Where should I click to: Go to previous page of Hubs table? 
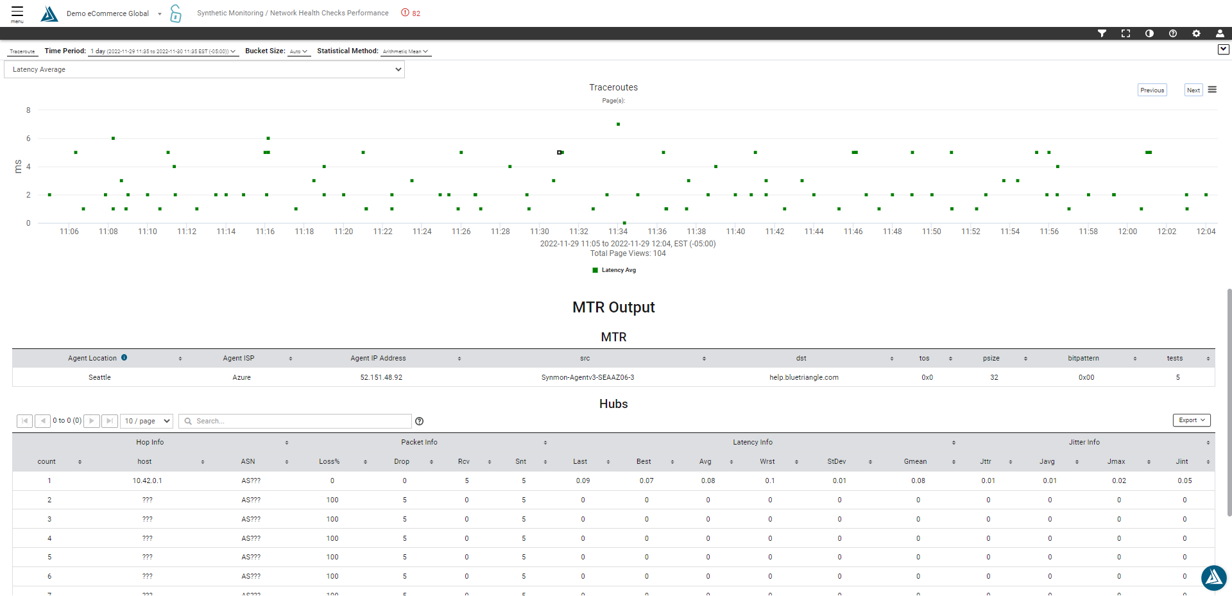[43, 421]
